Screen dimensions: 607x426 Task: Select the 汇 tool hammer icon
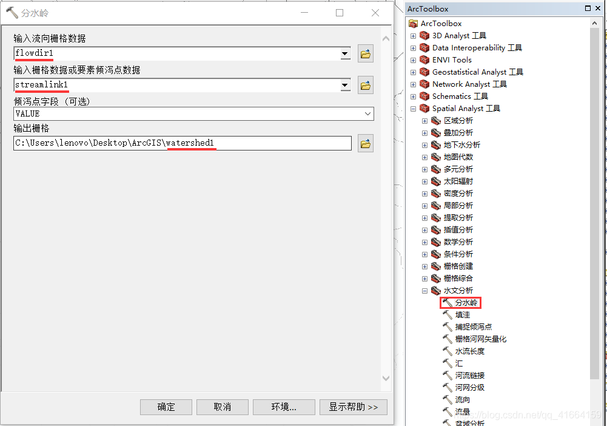coord(448,363)
